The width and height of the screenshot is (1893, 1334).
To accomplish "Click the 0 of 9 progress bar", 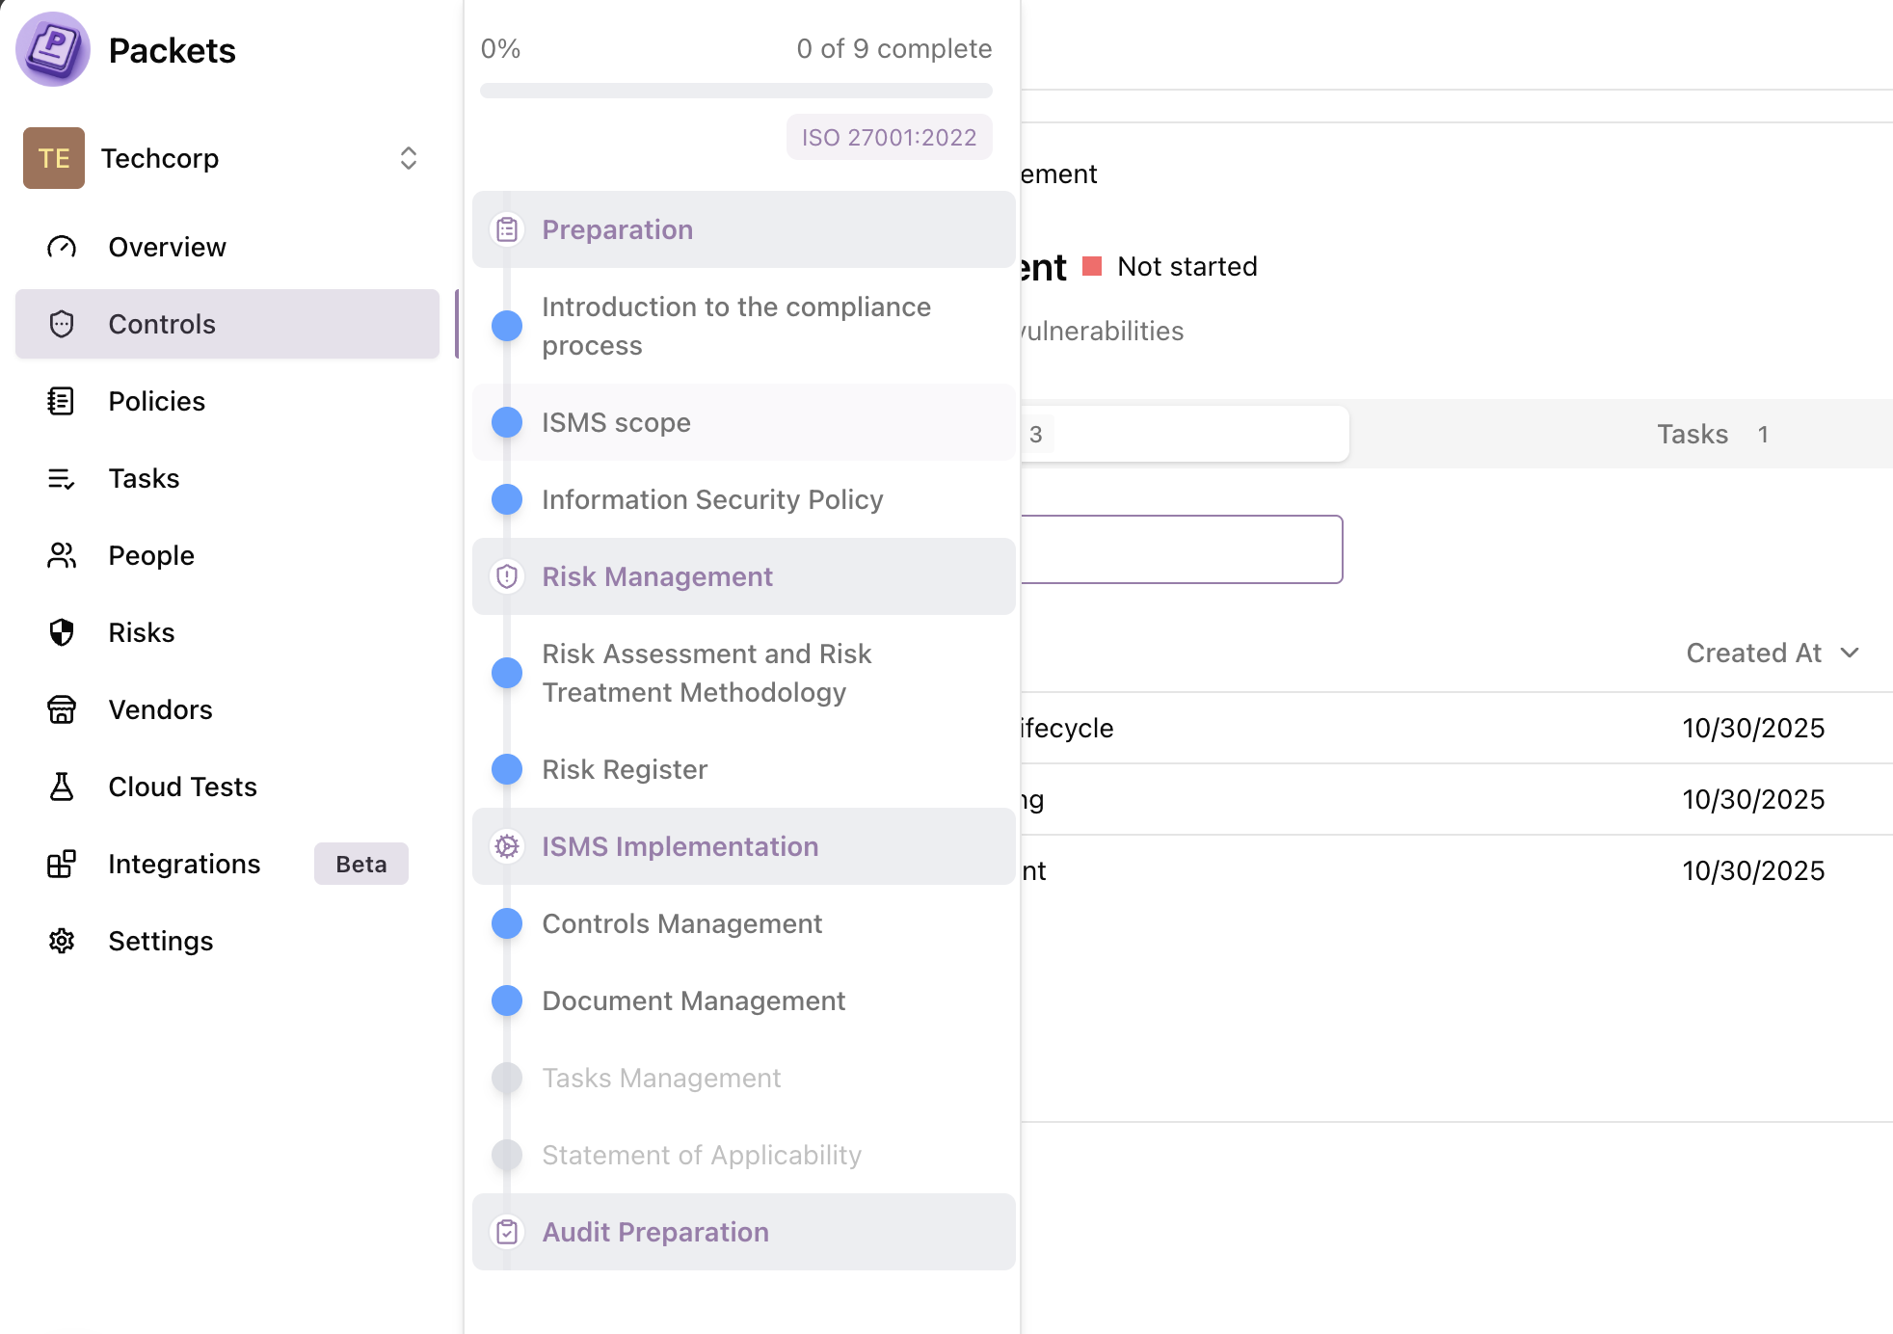I will (736, 90).
